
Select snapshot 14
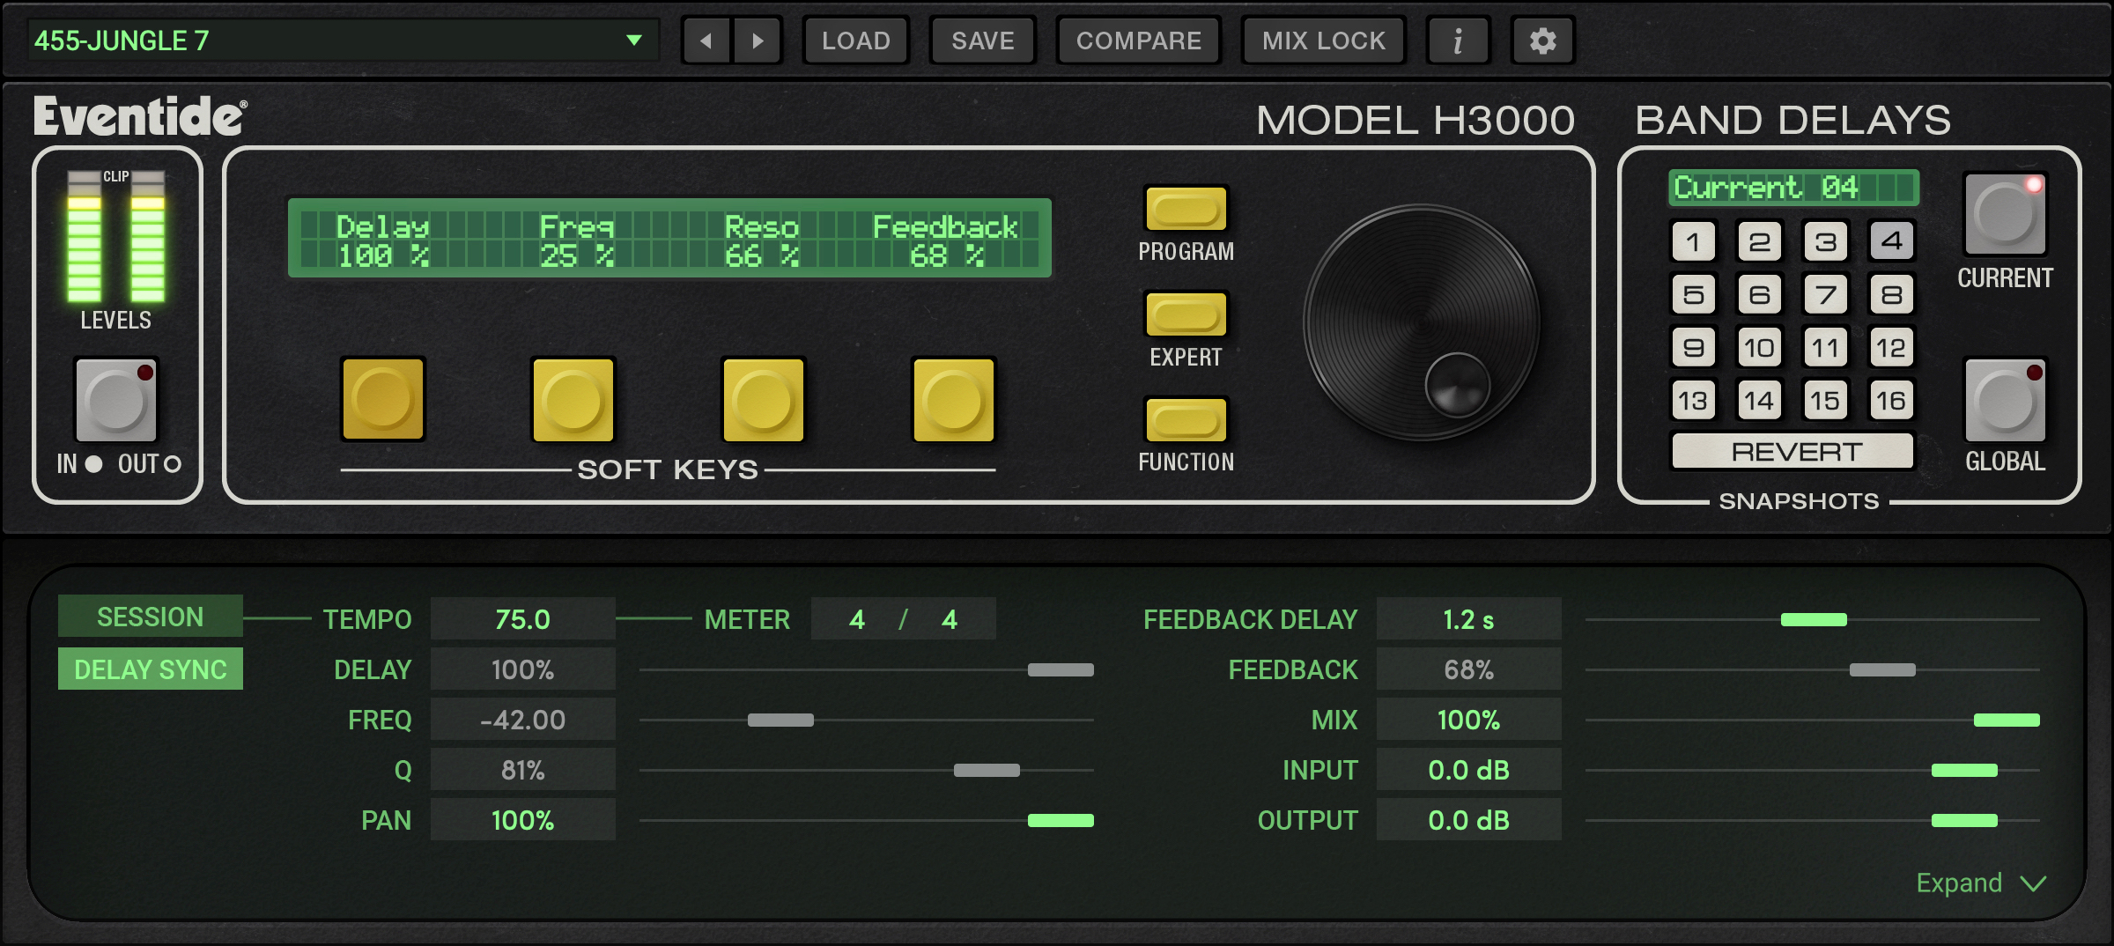pos(1759,401)
